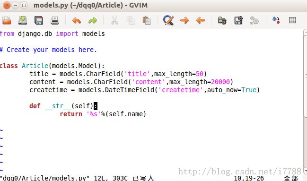Click the Paste clipboard icon

coord(147,20)
